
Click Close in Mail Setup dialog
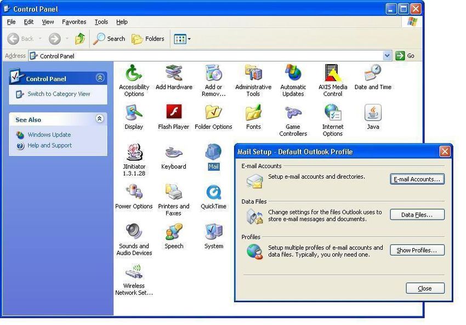[x=425, y=288]
